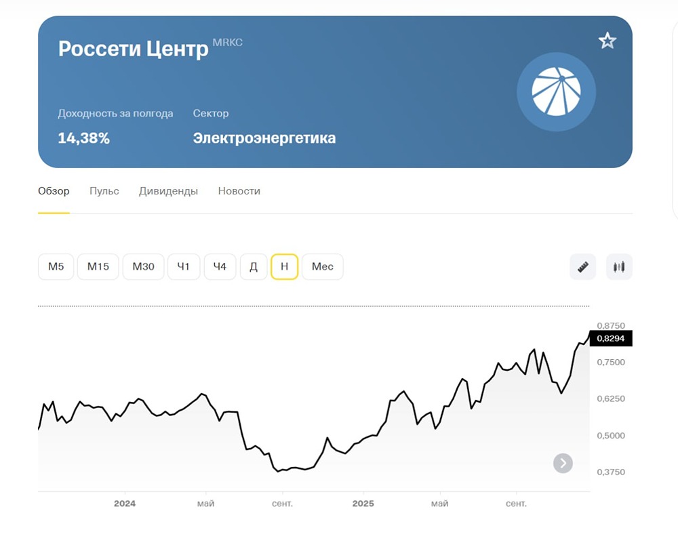Click the Ч4 timeframe button
This screenshot has height=551, width=678.
pos(220,266)
